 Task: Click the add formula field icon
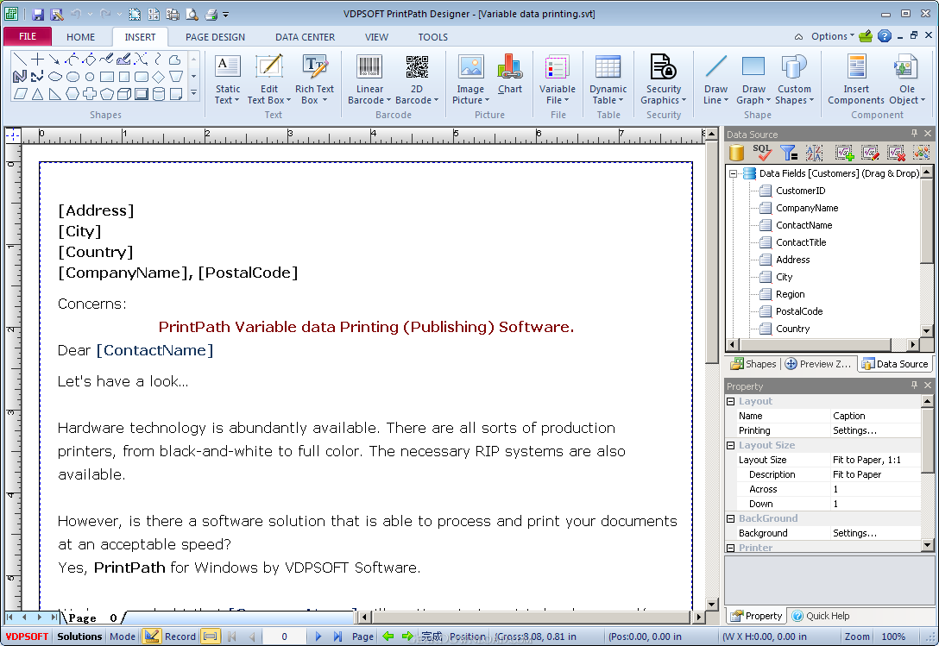(x=844, y=153)
